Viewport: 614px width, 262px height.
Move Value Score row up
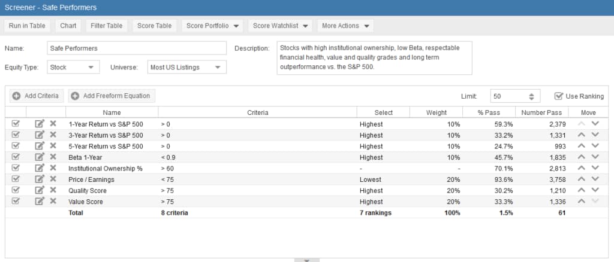pyautogui.click(x=582, y=201)
